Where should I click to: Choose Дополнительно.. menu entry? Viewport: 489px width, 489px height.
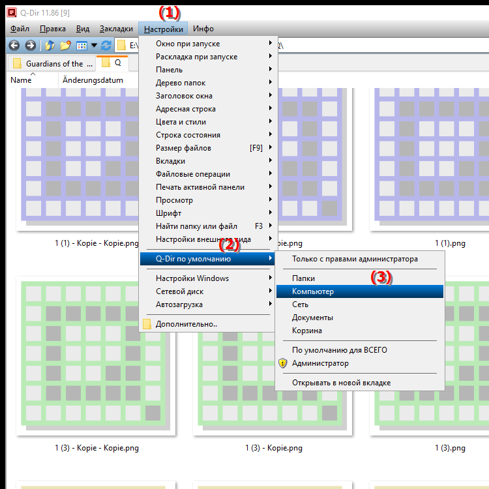click(207, 324)
